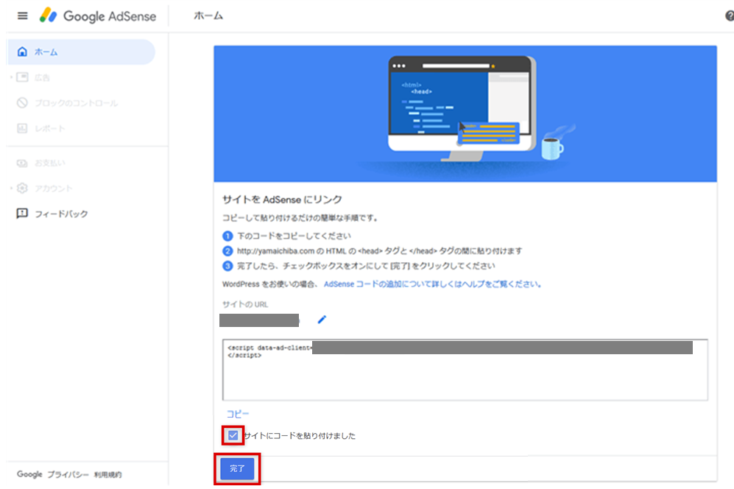The height and width of the screenshot is (489, 734).
Task: Expand the 広告 sidebar section arrow
Action: (x=11, y=77)
